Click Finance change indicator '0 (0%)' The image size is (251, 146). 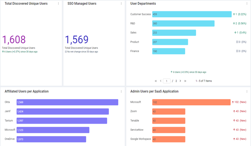coord(241,51)
